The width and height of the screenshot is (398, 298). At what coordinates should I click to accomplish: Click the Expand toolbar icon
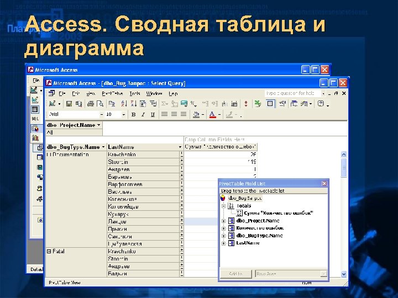point(215,104)
